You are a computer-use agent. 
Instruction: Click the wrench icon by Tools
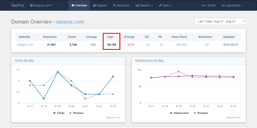tap(160, 6)
